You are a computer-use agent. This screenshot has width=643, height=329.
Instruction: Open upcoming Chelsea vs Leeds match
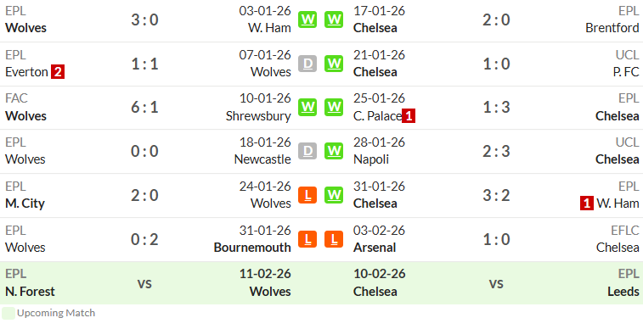point(496,282)
